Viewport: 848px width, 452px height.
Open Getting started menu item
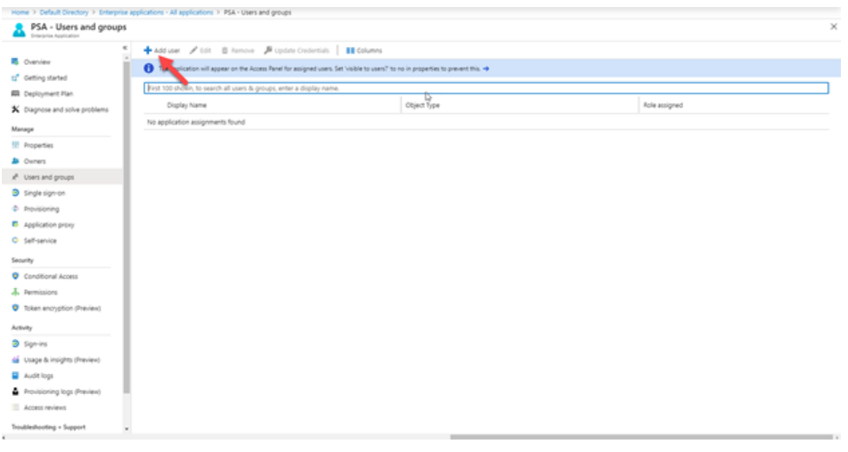[x=45, y=77]
